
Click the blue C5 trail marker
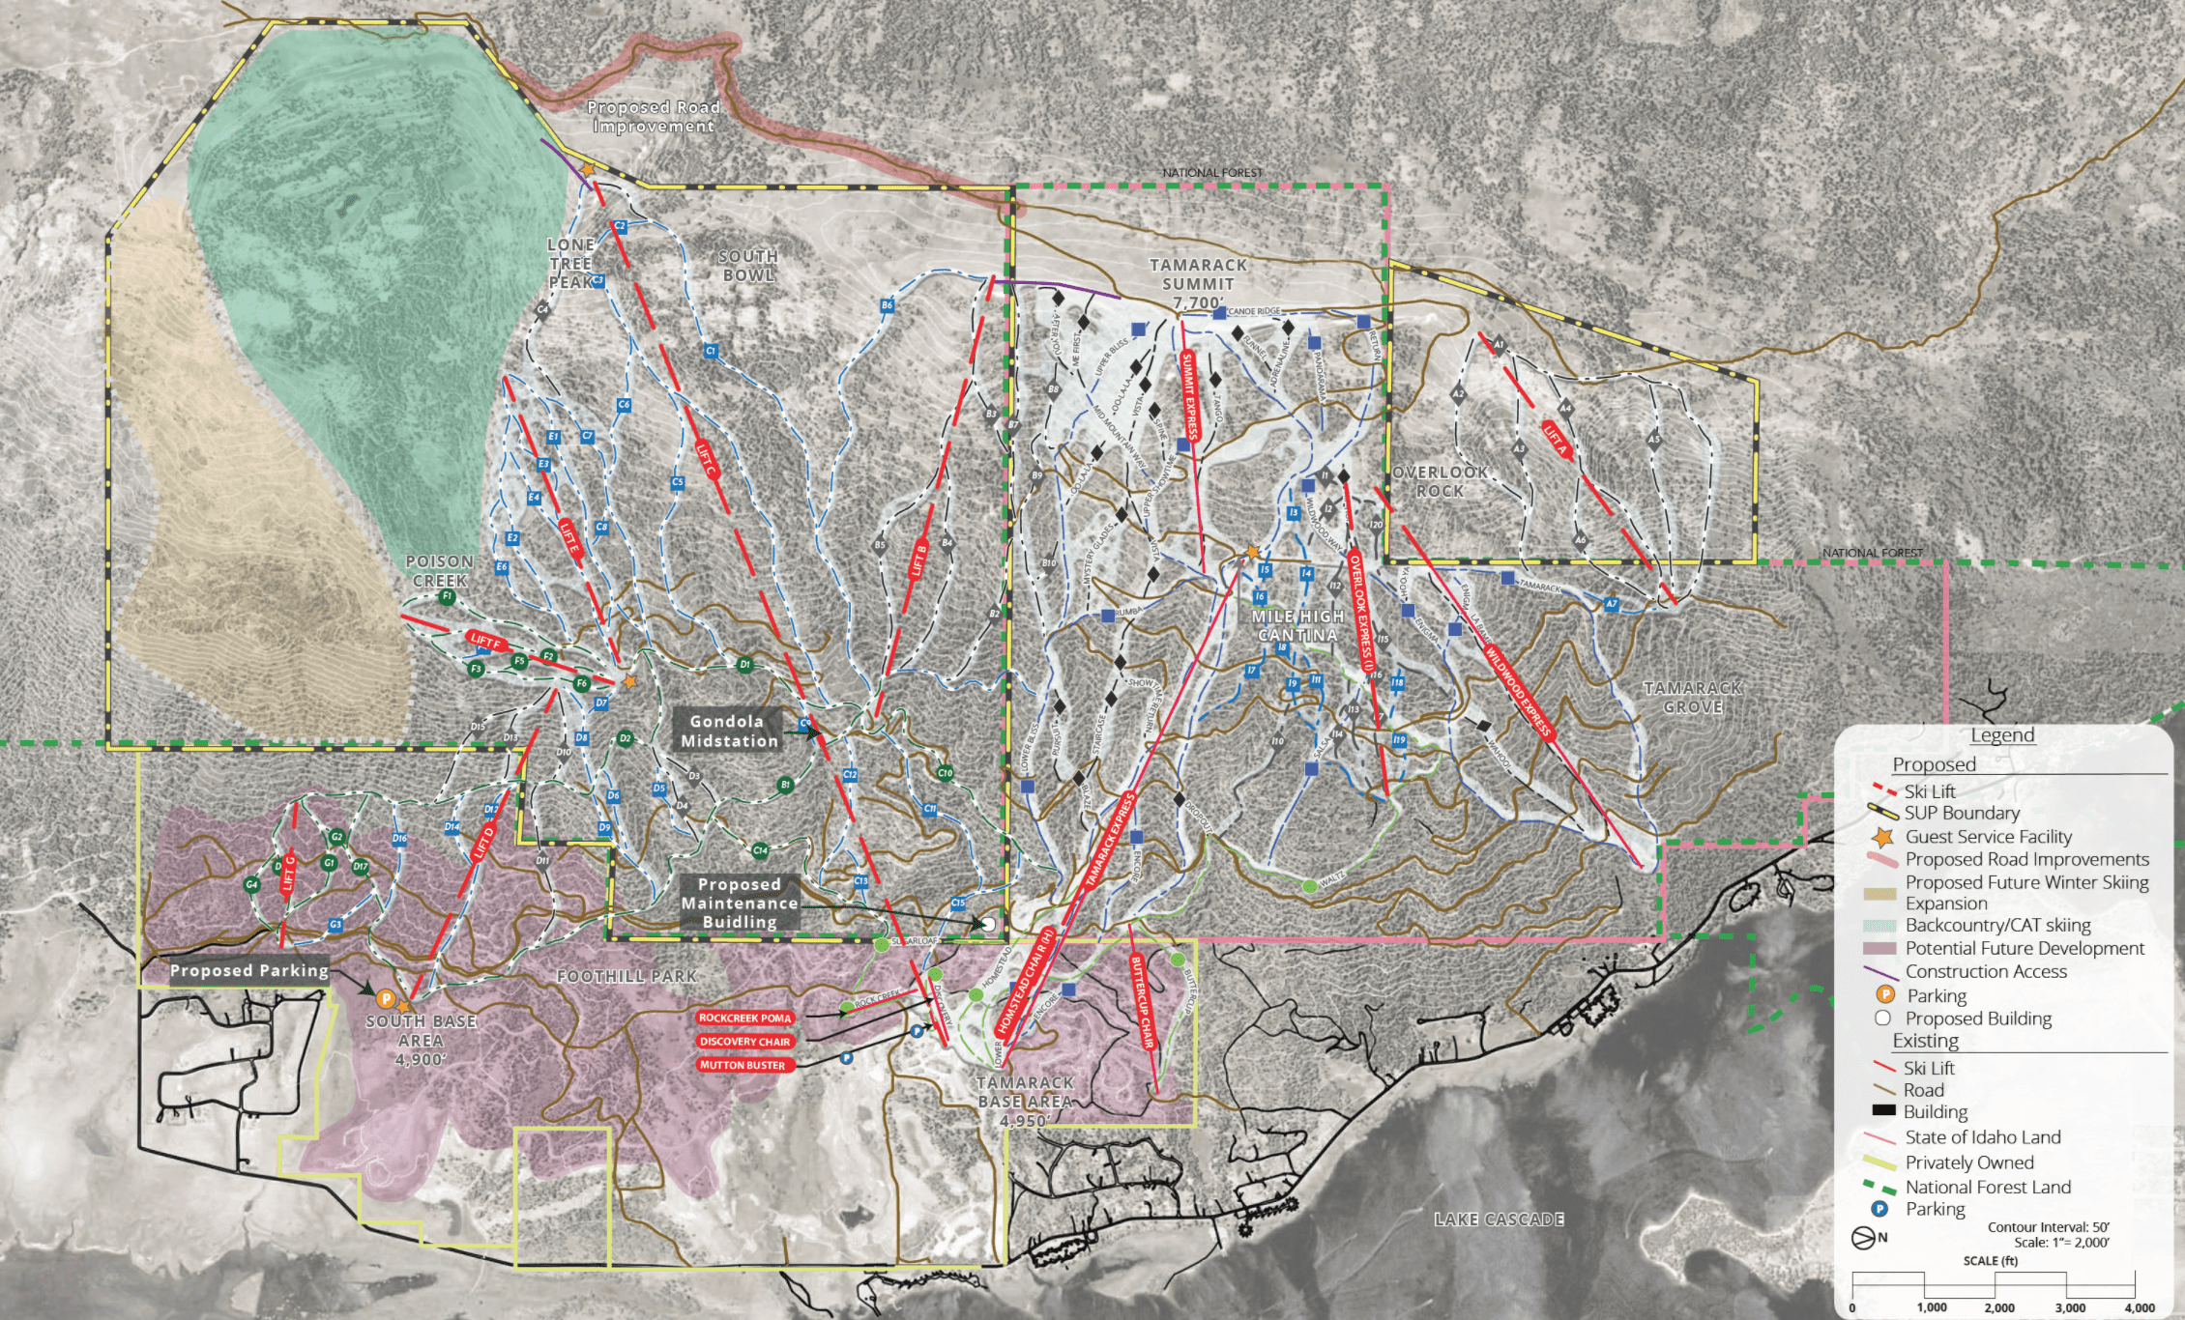tap(677, 482)
